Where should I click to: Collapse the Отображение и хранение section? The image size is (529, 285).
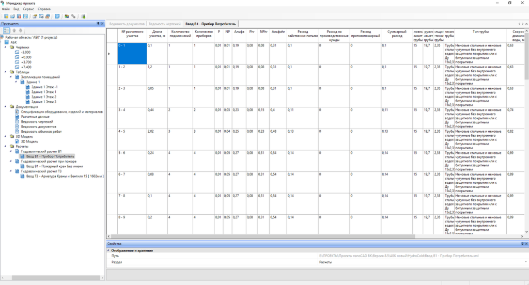pos(108,250)
